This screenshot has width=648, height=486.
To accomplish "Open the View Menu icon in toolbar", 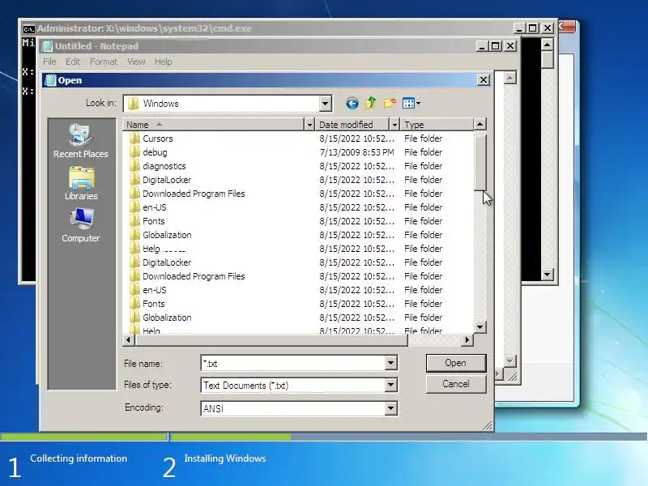I will (411, 104).
